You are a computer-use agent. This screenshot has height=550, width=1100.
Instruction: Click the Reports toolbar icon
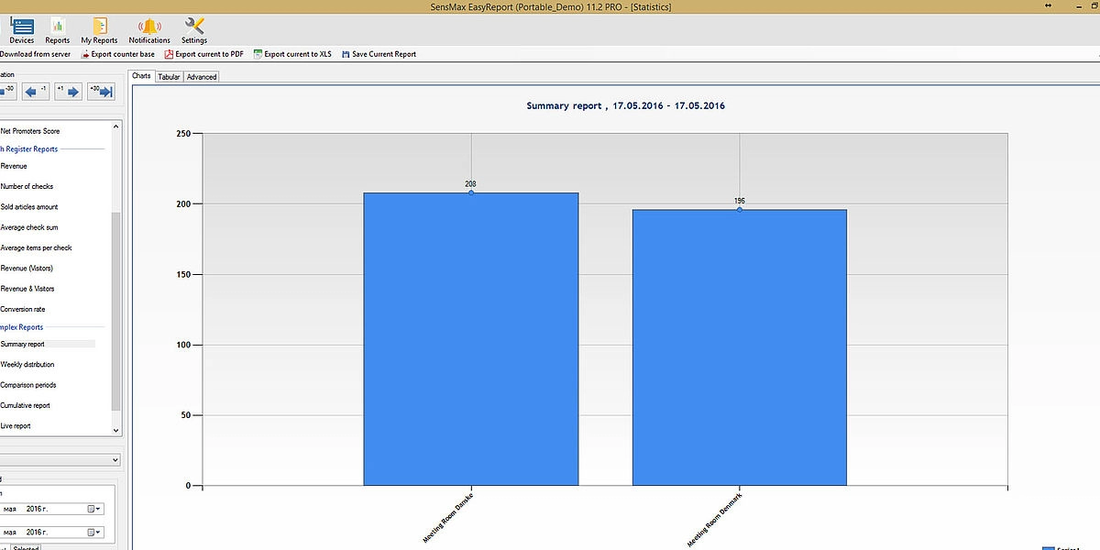(x=58, y=30)
